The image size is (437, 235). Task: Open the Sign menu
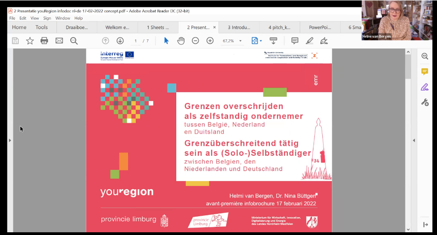pos(47,18)
